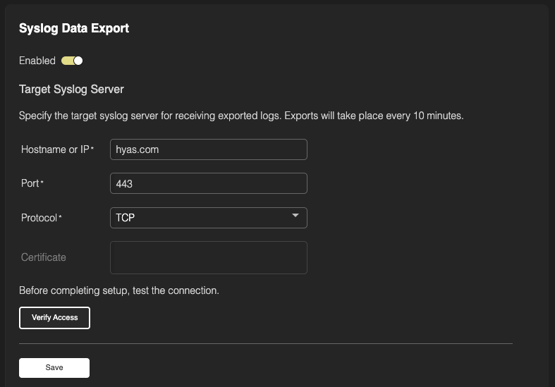
Task: Click the horizontal divider above Save
Action: 265,344
